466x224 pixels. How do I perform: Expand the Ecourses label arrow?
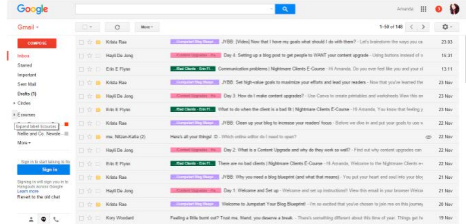(14, 115)
